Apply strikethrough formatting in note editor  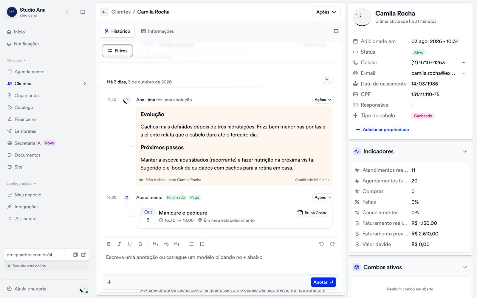140,244
